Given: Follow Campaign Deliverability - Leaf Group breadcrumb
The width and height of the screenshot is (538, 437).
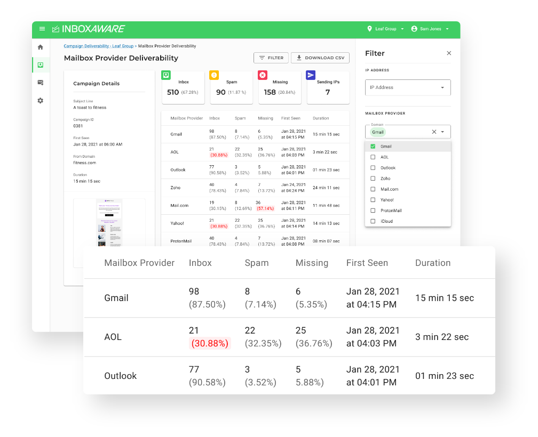Looking at the screenshot, I should pyautogui.click(x=98, y=46).
